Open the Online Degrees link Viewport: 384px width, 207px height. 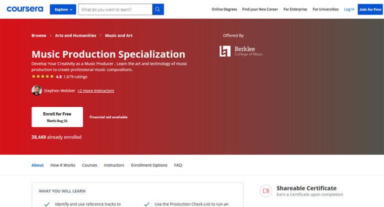(224, 9)
